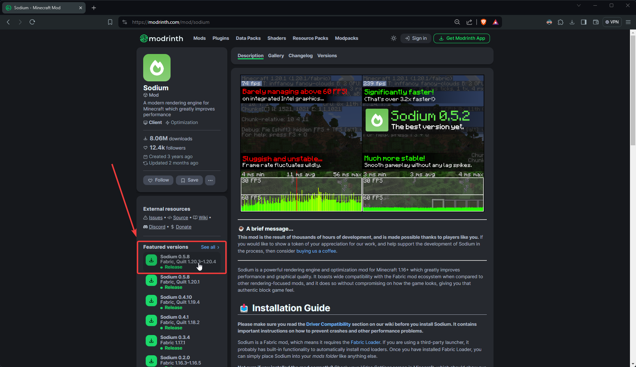Image resolution: width=636 pixels, height=367 pixels.
Task: Open the tab search chevron
Action: 579,5
